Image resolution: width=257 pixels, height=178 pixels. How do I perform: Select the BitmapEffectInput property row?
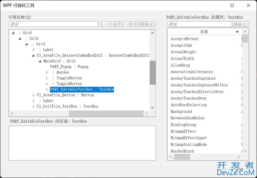(x=205, y=138)
